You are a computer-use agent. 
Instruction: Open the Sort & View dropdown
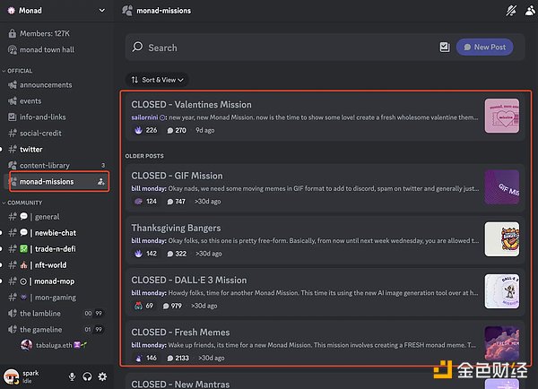(157, 80)
